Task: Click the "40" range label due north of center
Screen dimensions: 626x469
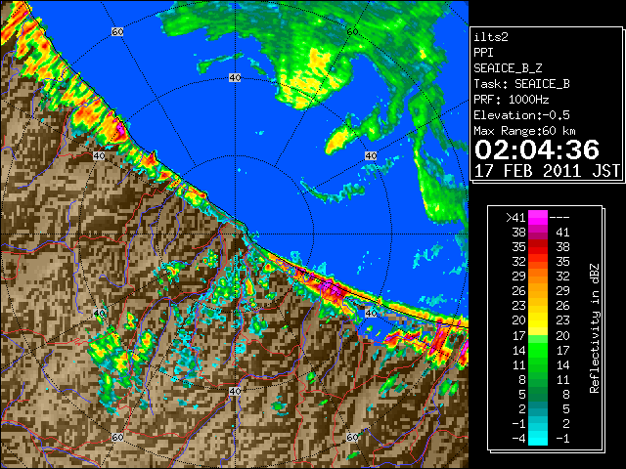Action: (x=235, y=78)
